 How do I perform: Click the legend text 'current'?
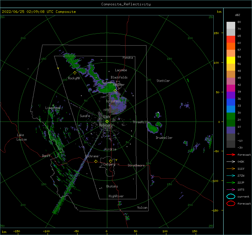[x=243, y=196]
